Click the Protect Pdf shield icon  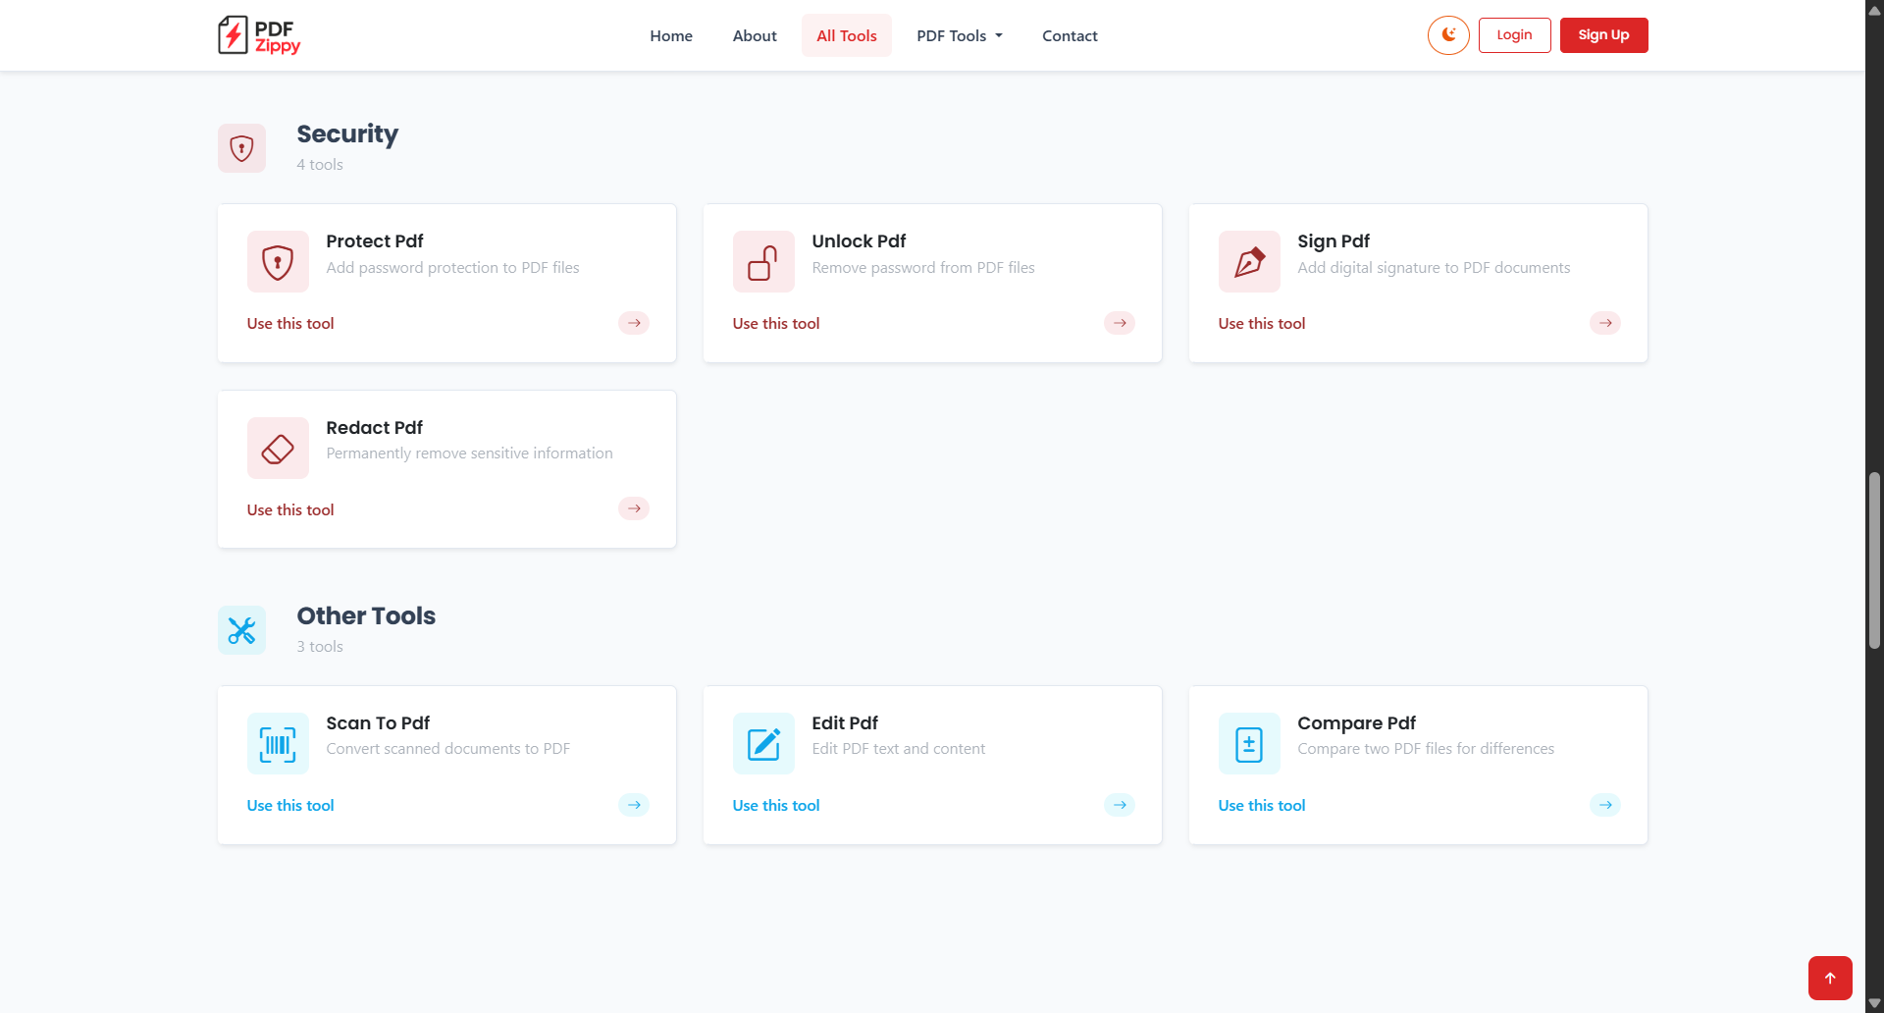[278, 262]
